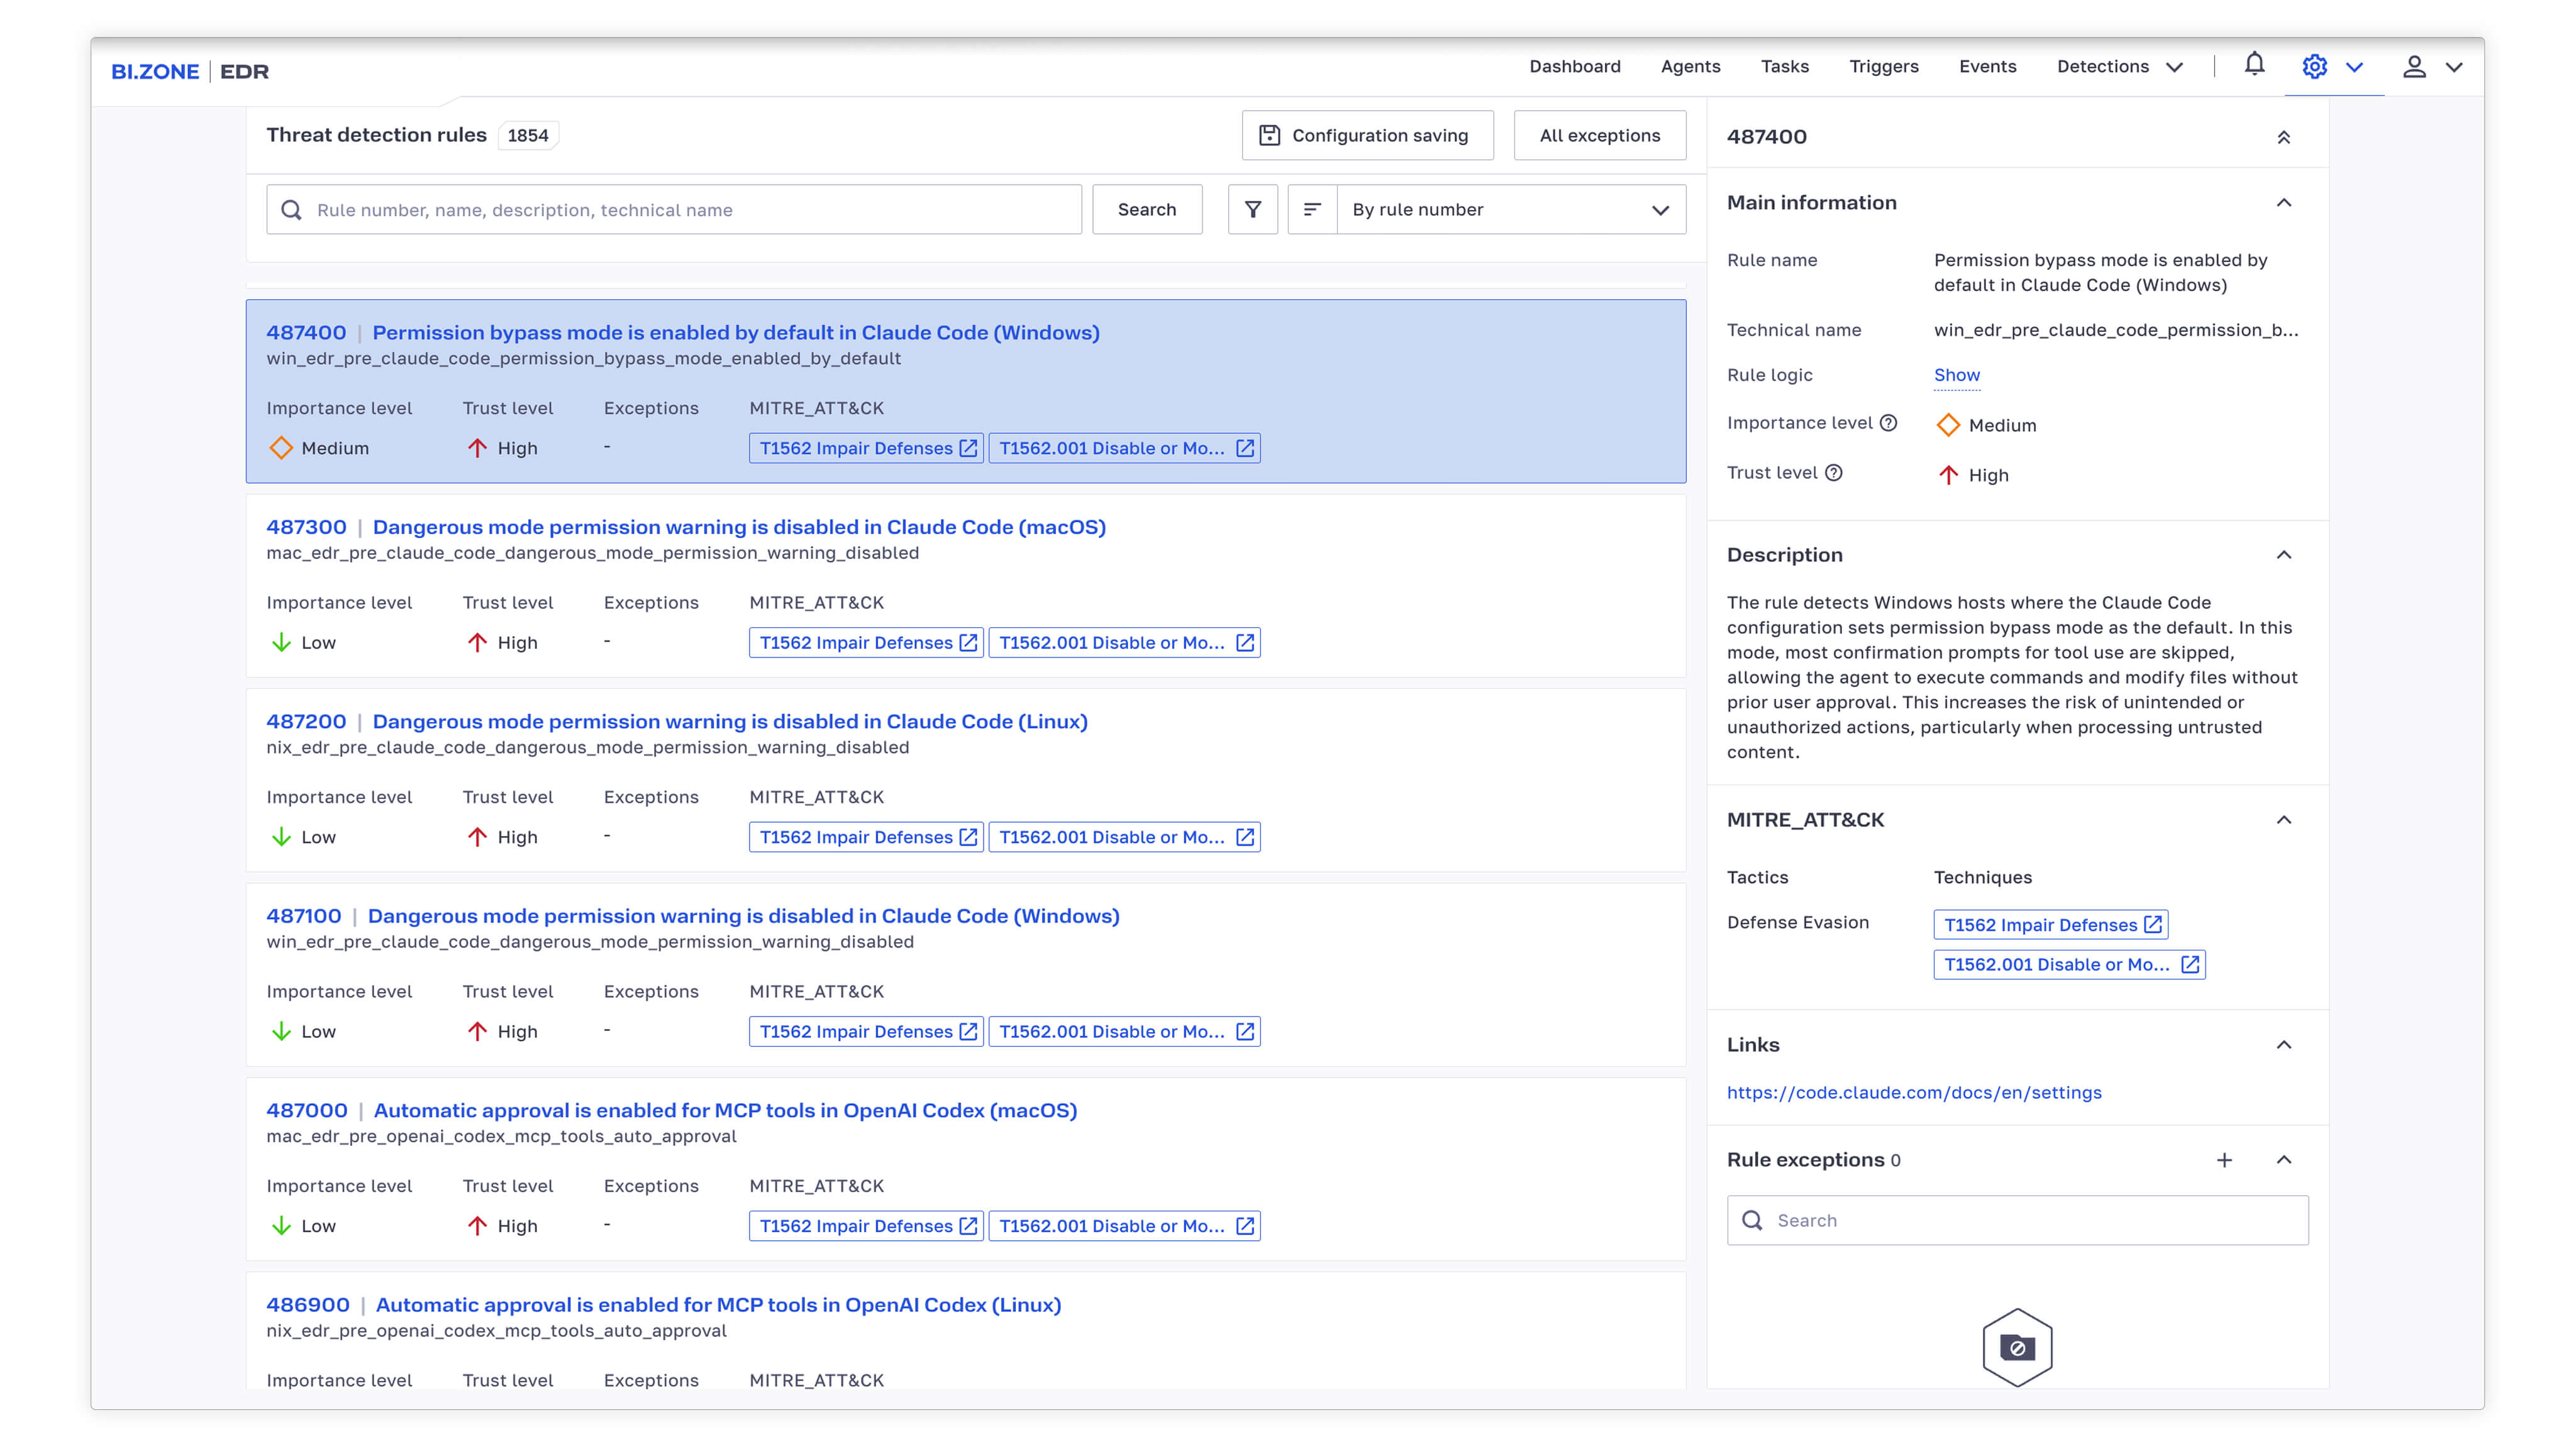Open T1562.001 tag for rule 487300
This screenshot has width=2576, height=1447.
pos(1124,642)
